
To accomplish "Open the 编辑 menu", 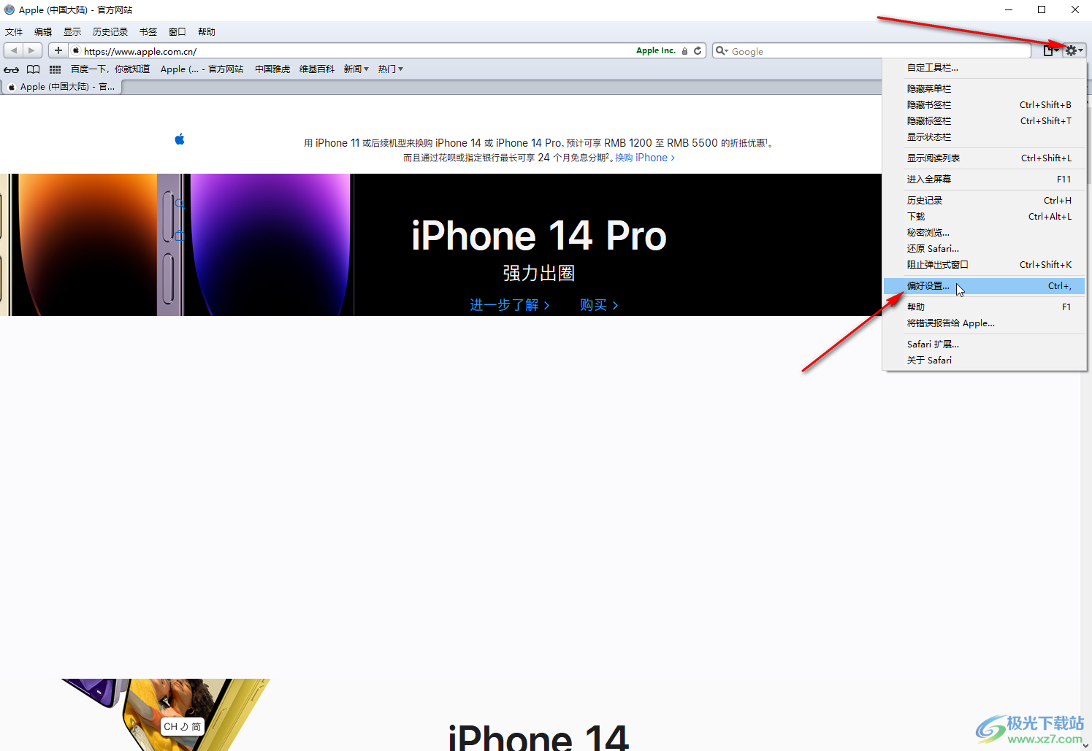I will click(x=43, y=32).
